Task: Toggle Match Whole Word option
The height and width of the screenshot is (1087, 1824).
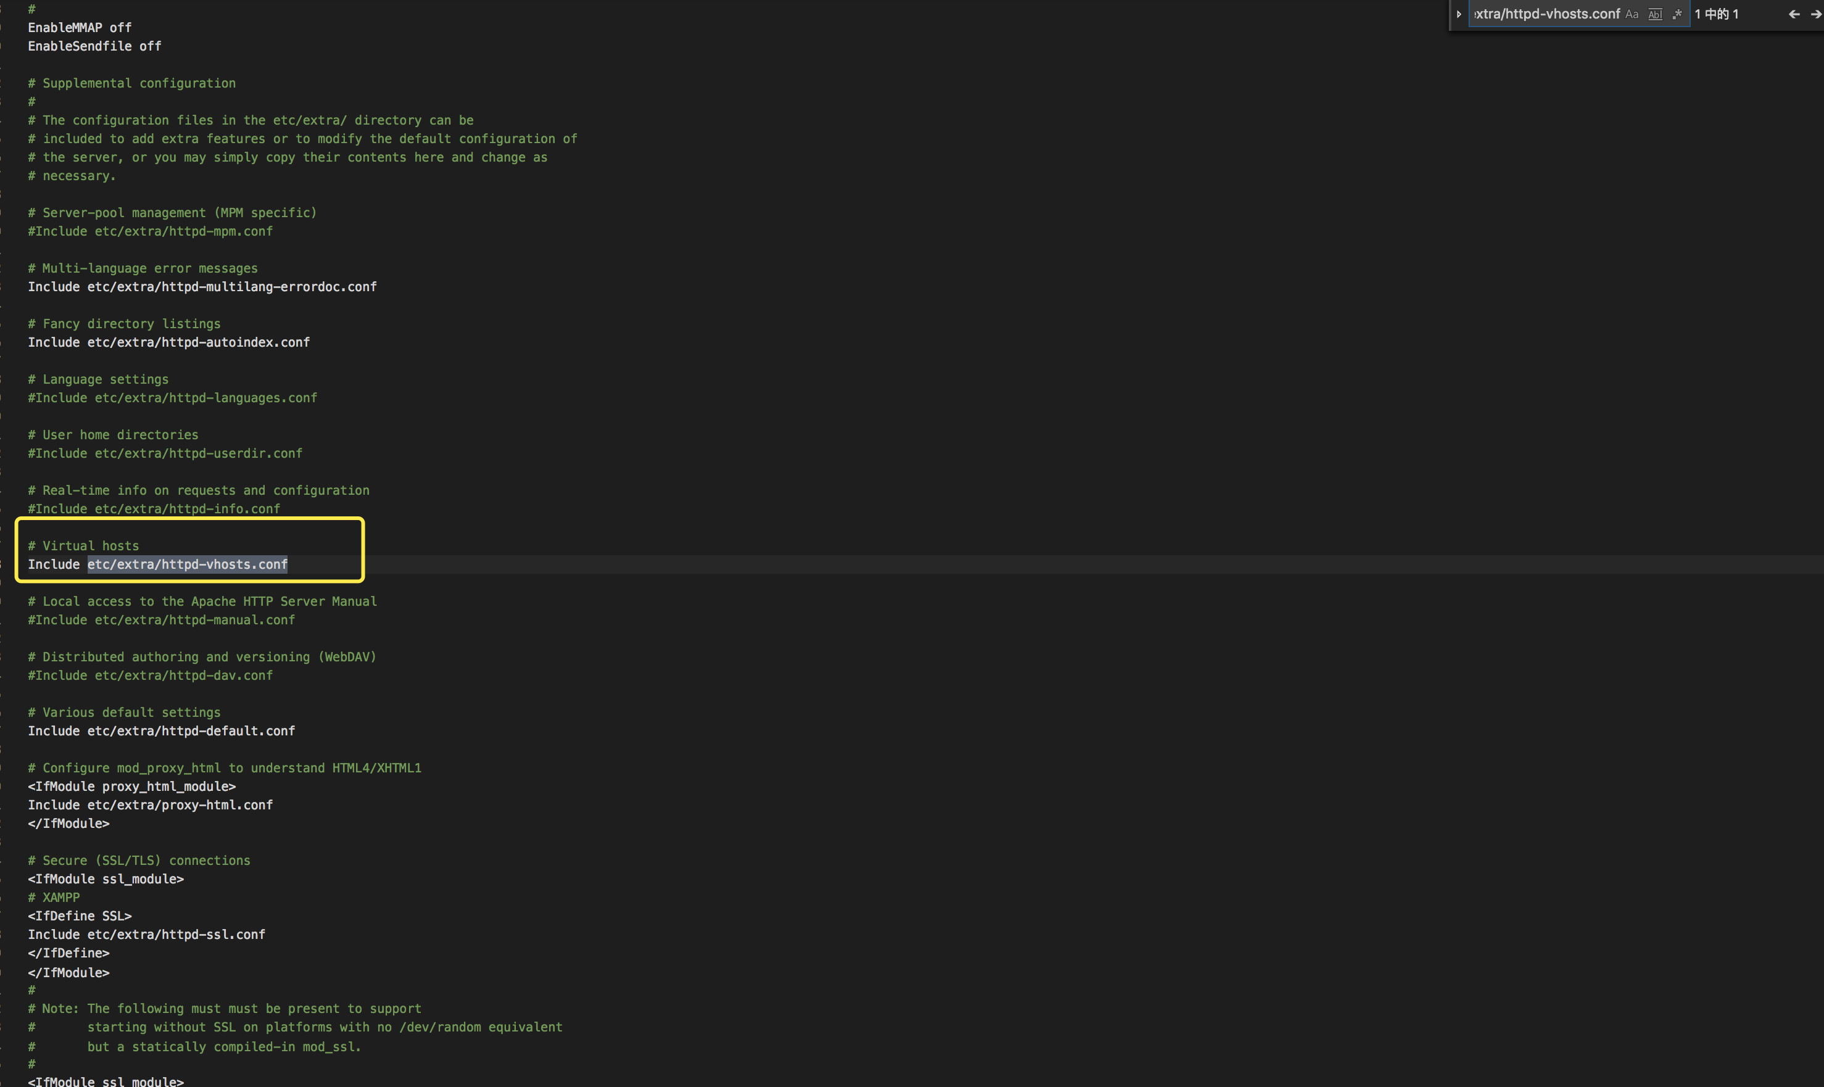Action: point(1655,14)
